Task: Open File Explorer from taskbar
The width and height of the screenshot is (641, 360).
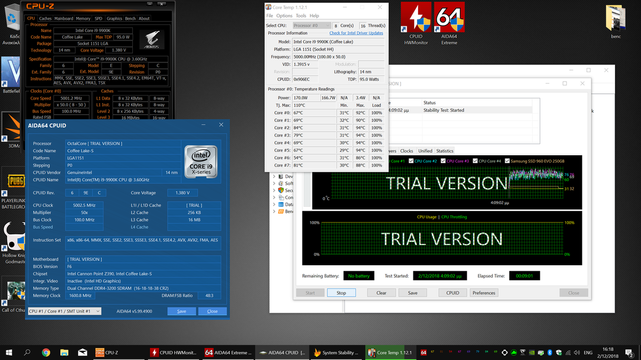Action: coord(64,352)
